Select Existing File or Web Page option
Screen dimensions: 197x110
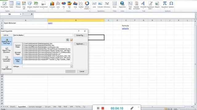(7, 41)
